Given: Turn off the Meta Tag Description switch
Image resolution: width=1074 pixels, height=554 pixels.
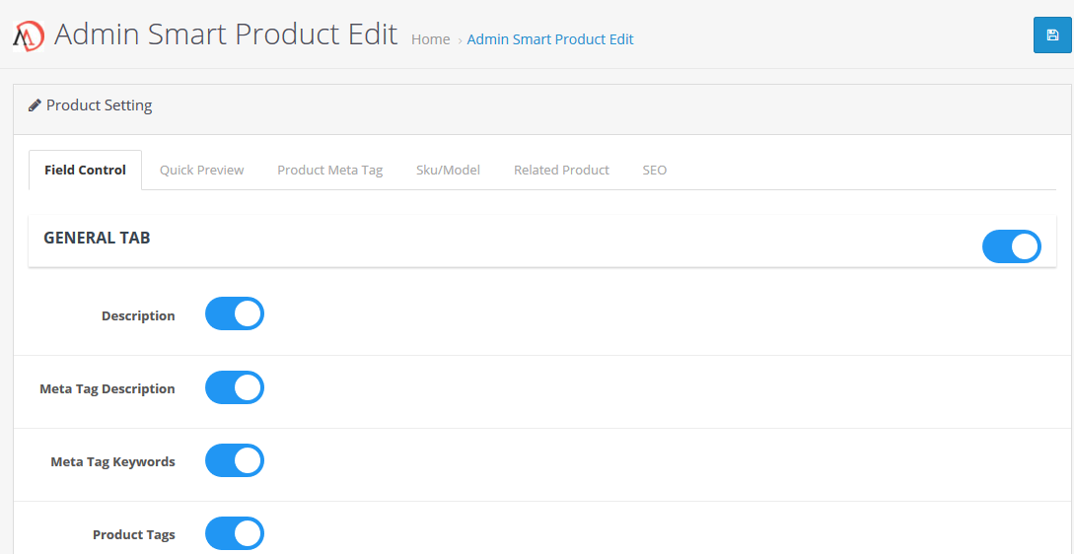Looking at the screenshot, I should [x=235, y=387].
